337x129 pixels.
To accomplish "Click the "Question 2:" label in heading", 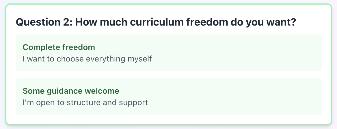I will [44, 22].
